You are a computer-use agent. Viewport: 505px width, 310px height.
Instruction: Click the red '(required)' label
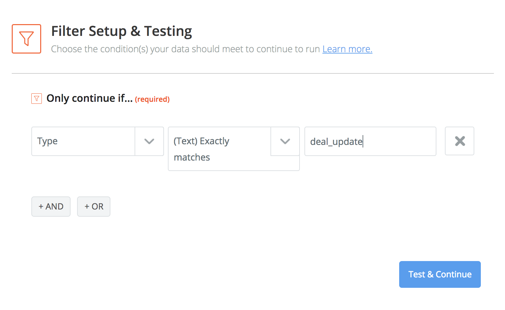click(152, 99)
